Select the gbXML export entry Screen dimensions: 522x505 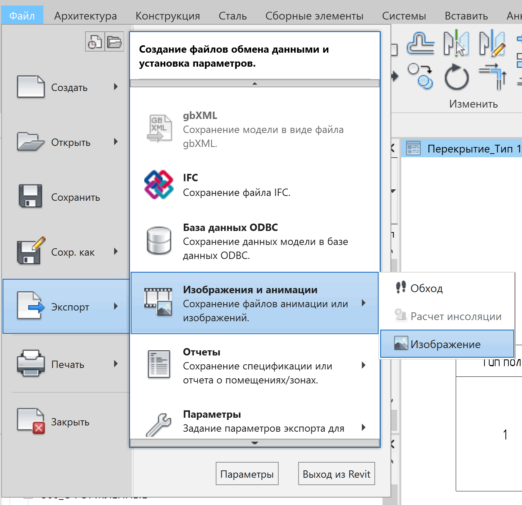[255, 129]
